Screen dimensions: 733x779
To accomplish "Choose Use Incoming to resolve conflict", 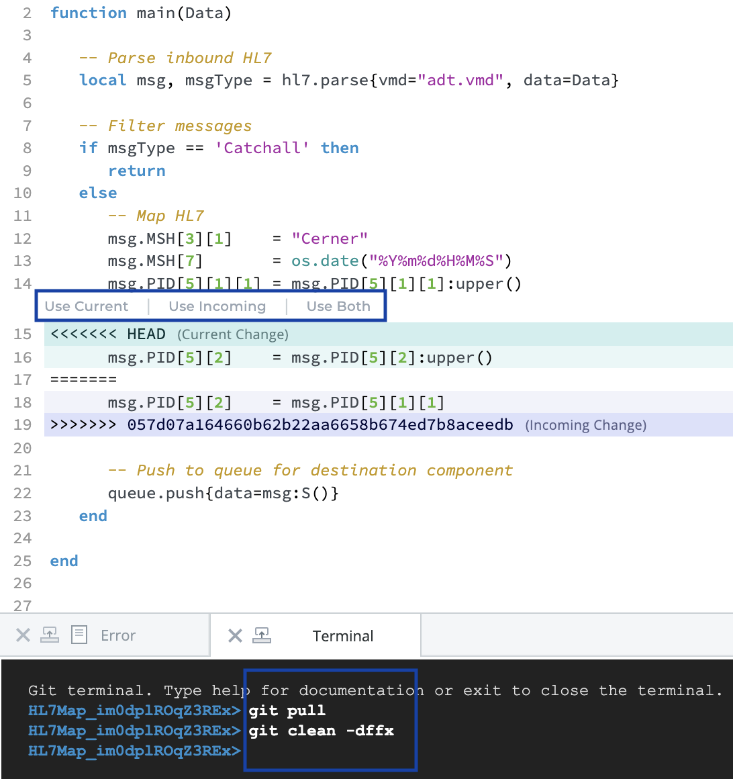I will click(217, 306).
